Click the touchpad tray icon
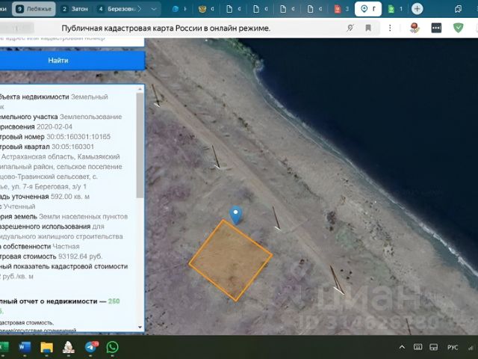Screen dimensions: 478x359 point(434,347)
